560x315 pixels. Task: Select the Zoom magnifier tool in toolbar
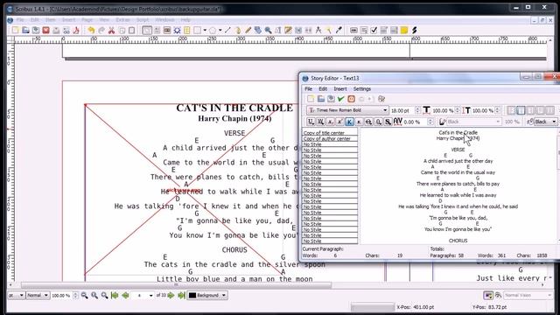click(268, 31)
